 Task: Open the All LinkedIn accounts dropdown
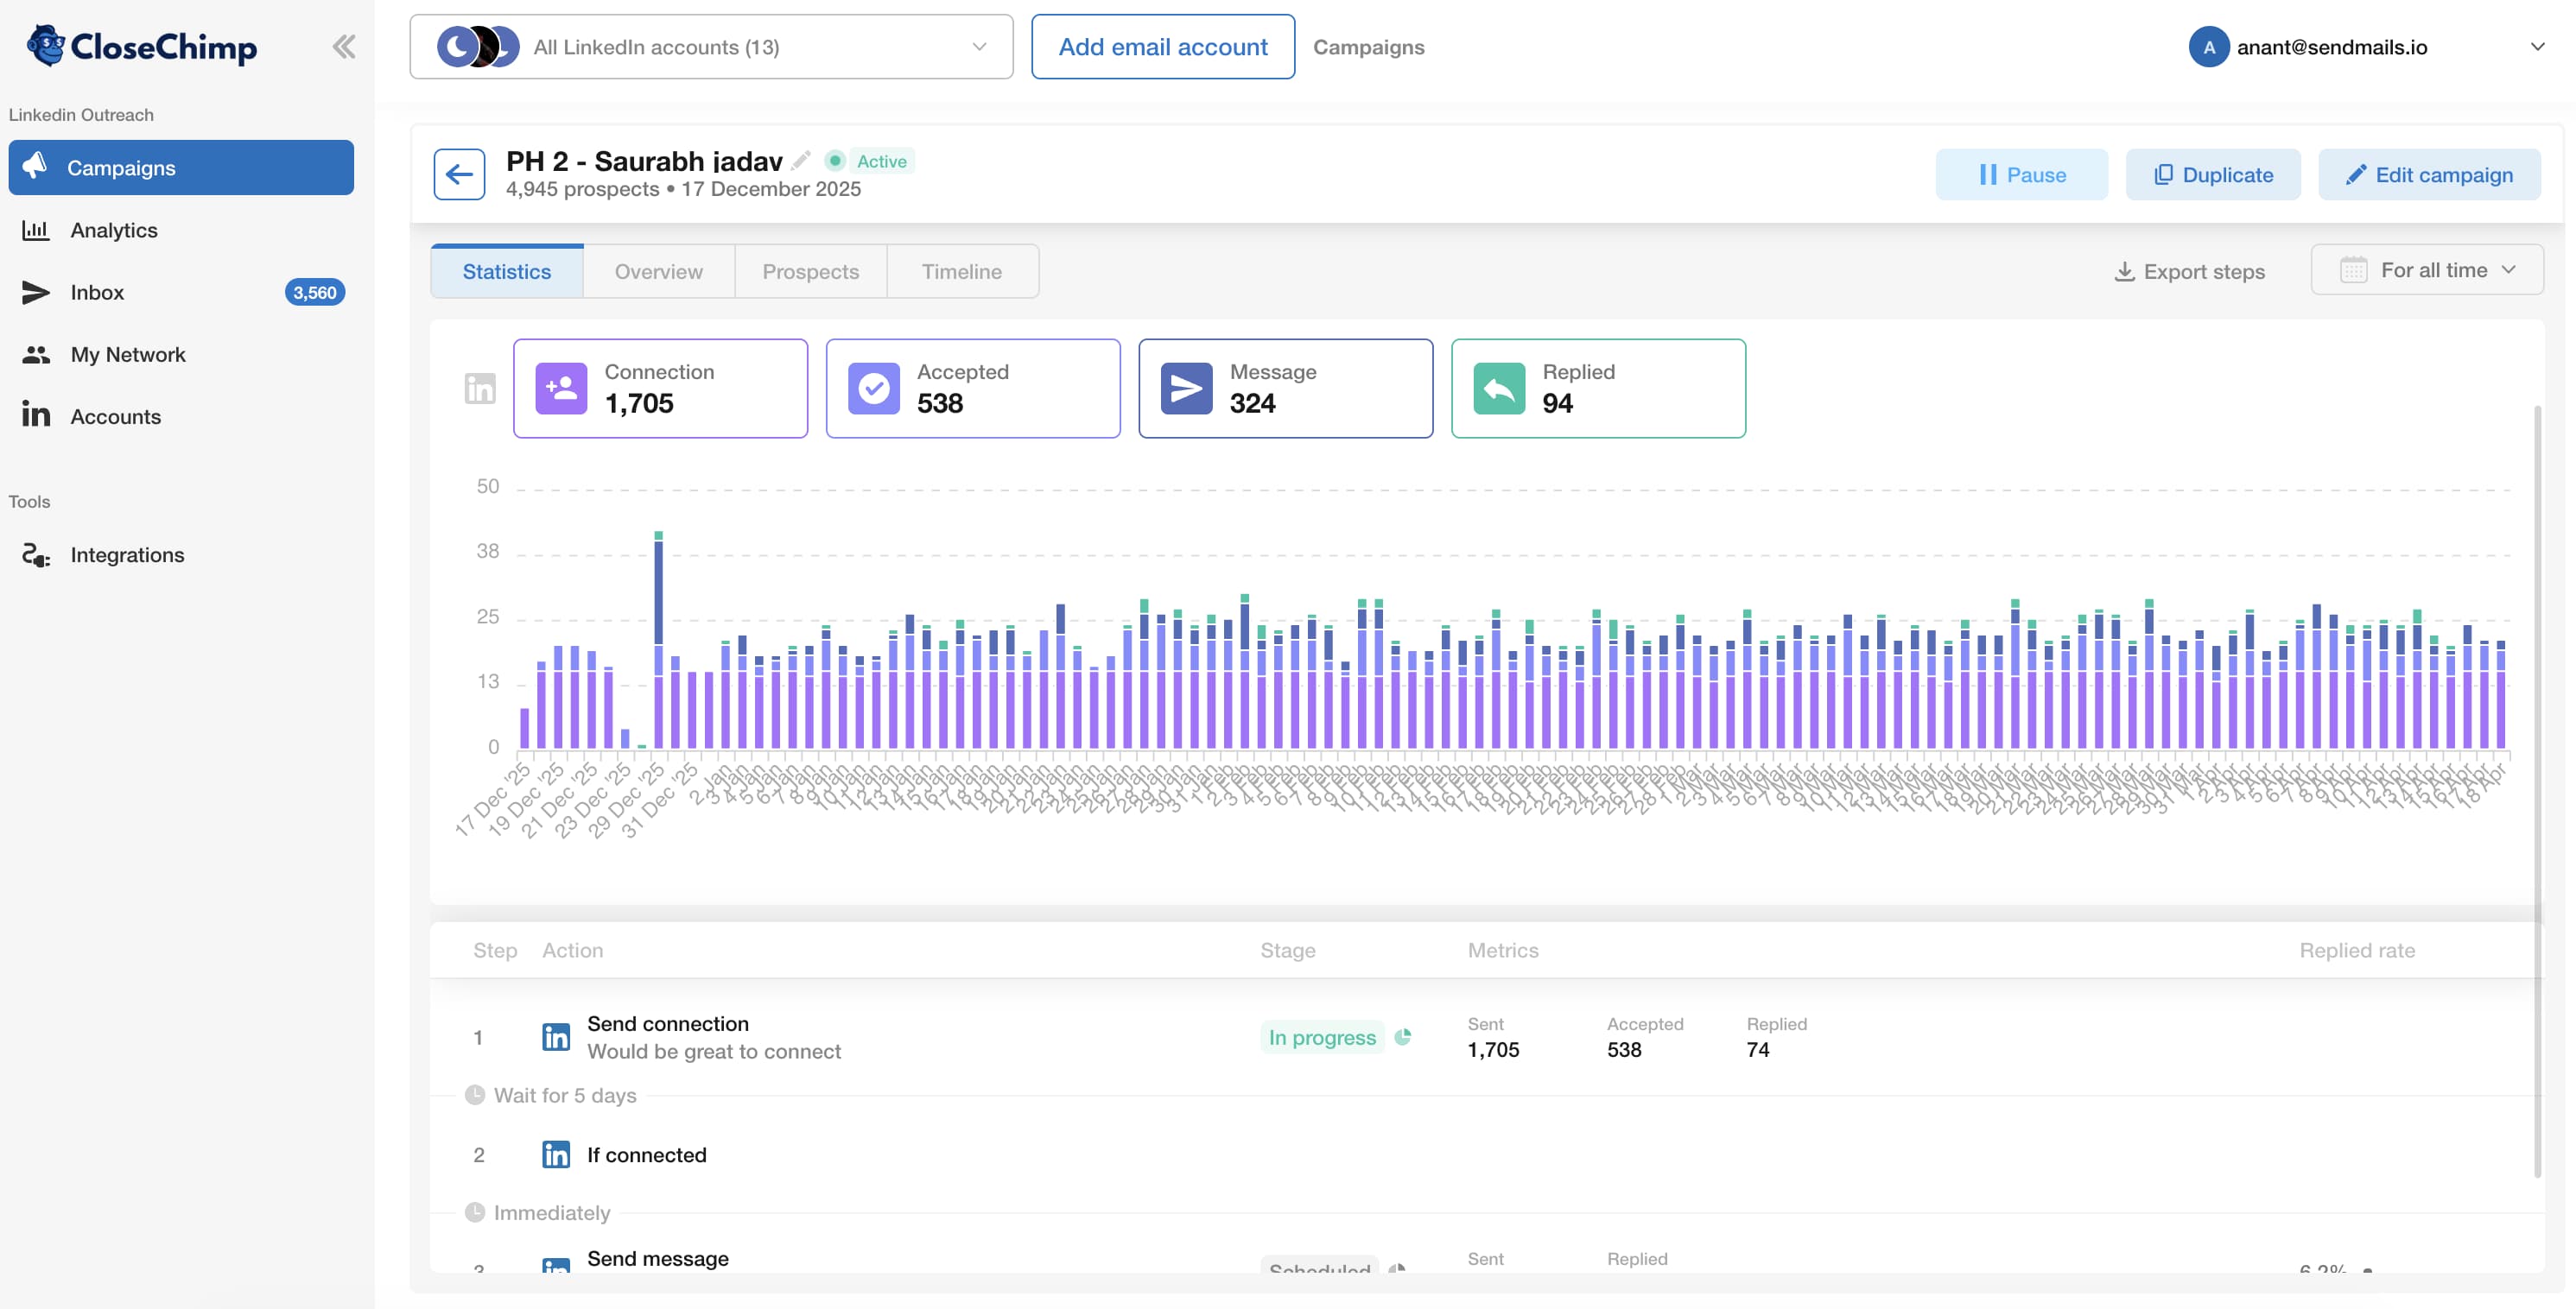click(711, 46)
